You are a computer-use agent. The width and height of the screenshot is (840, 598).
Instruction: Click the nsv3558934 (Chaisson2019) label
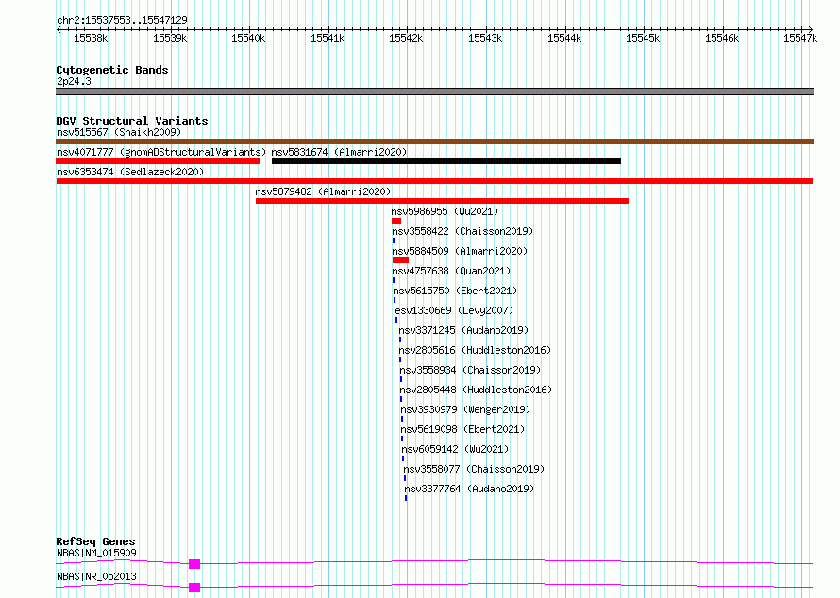pos(470,370)
